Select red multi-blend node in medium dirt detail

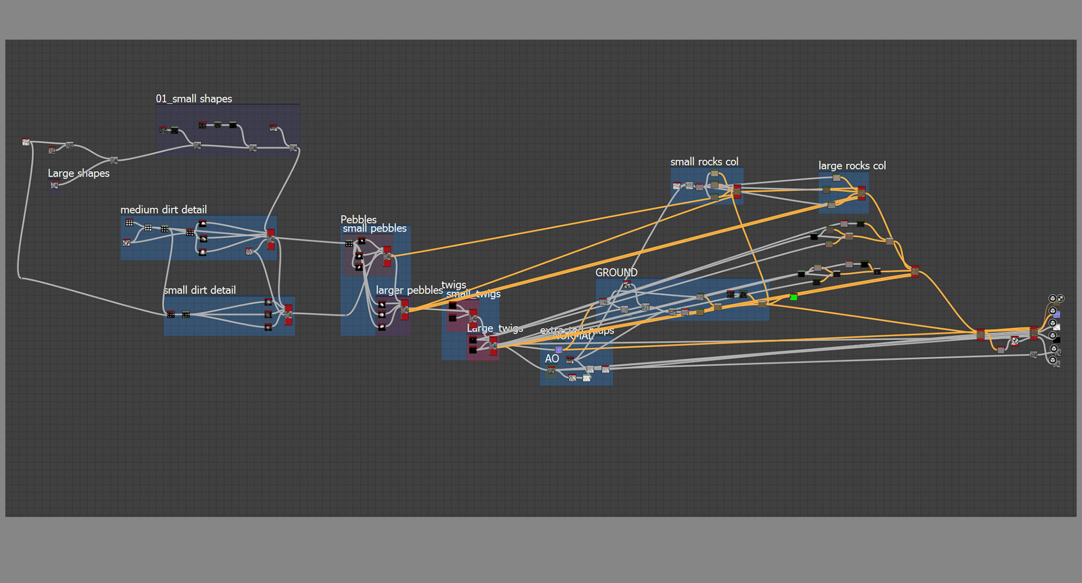[x=271, y=239]
